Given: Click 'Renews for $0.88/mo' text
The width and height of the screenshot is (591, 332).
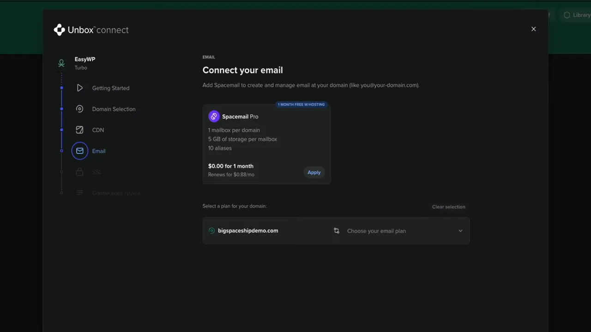Looking at the screenshot, I should 231,175.
